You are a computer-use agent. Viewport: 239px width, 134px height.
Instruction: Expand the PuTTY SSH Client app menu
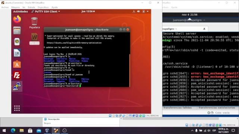[x=46, y=12]
